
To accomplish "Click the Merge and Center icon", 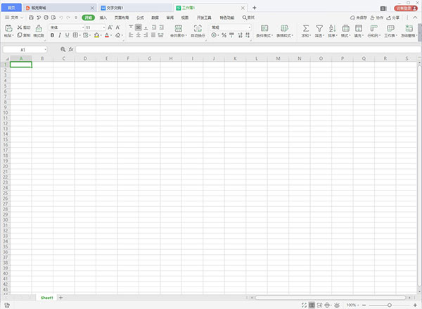I will [179, 28].
